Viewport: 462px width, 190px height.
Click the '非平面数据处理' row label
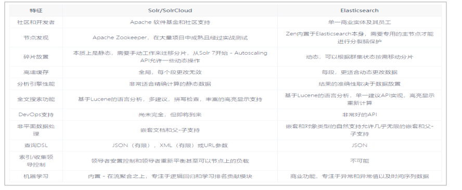(x=36, y=130)
